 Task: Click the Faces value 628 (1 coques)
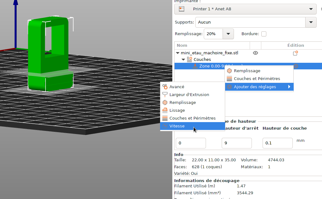(x=207, y=167)
